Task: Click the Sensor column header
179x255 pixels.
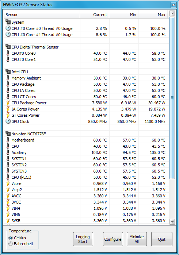Action: click(x=42, y=15)
